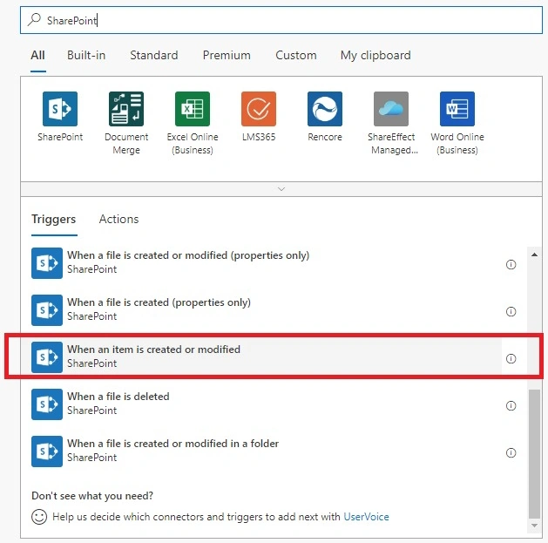Click the scrollbar up arrow
Viewport: 548px width, 543px height.
click(x=534, y=255)
